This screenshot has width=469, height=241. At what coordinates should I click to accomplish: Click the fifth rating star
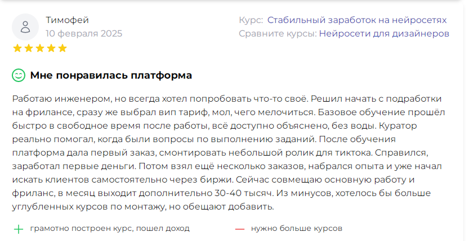tap(62, 48)
